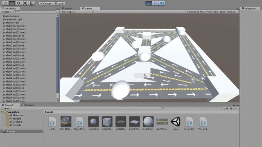
Task: Toggle Mute audio in Game view
Action: (x=212, y=12)
